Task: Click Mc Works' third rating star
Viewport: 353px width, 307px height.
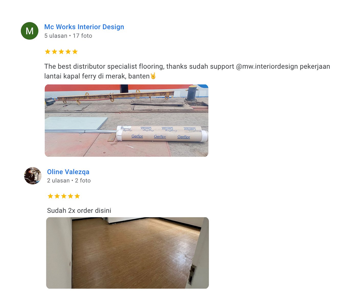Action: coord(61,52)
